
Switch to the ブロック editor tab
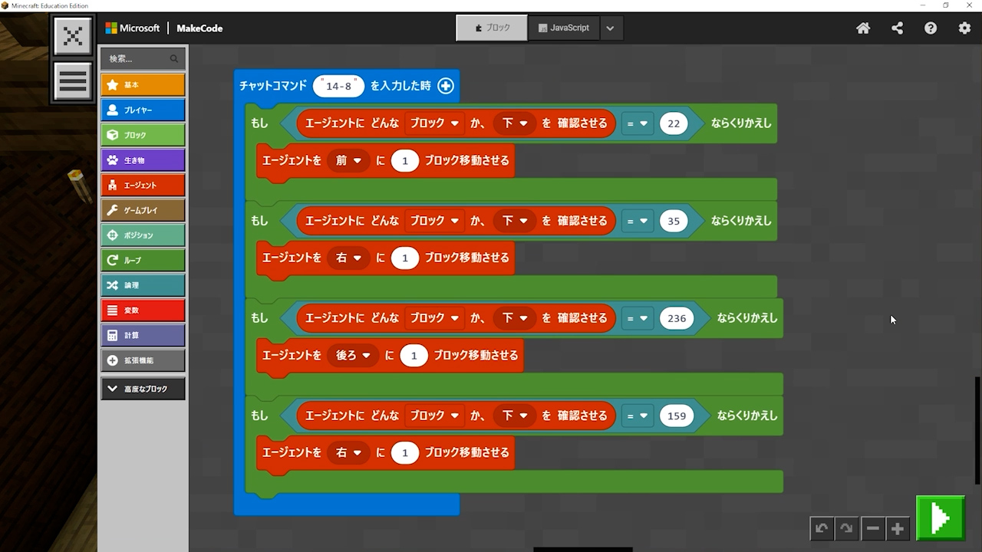pyautogui.click(x=492, y=28)
